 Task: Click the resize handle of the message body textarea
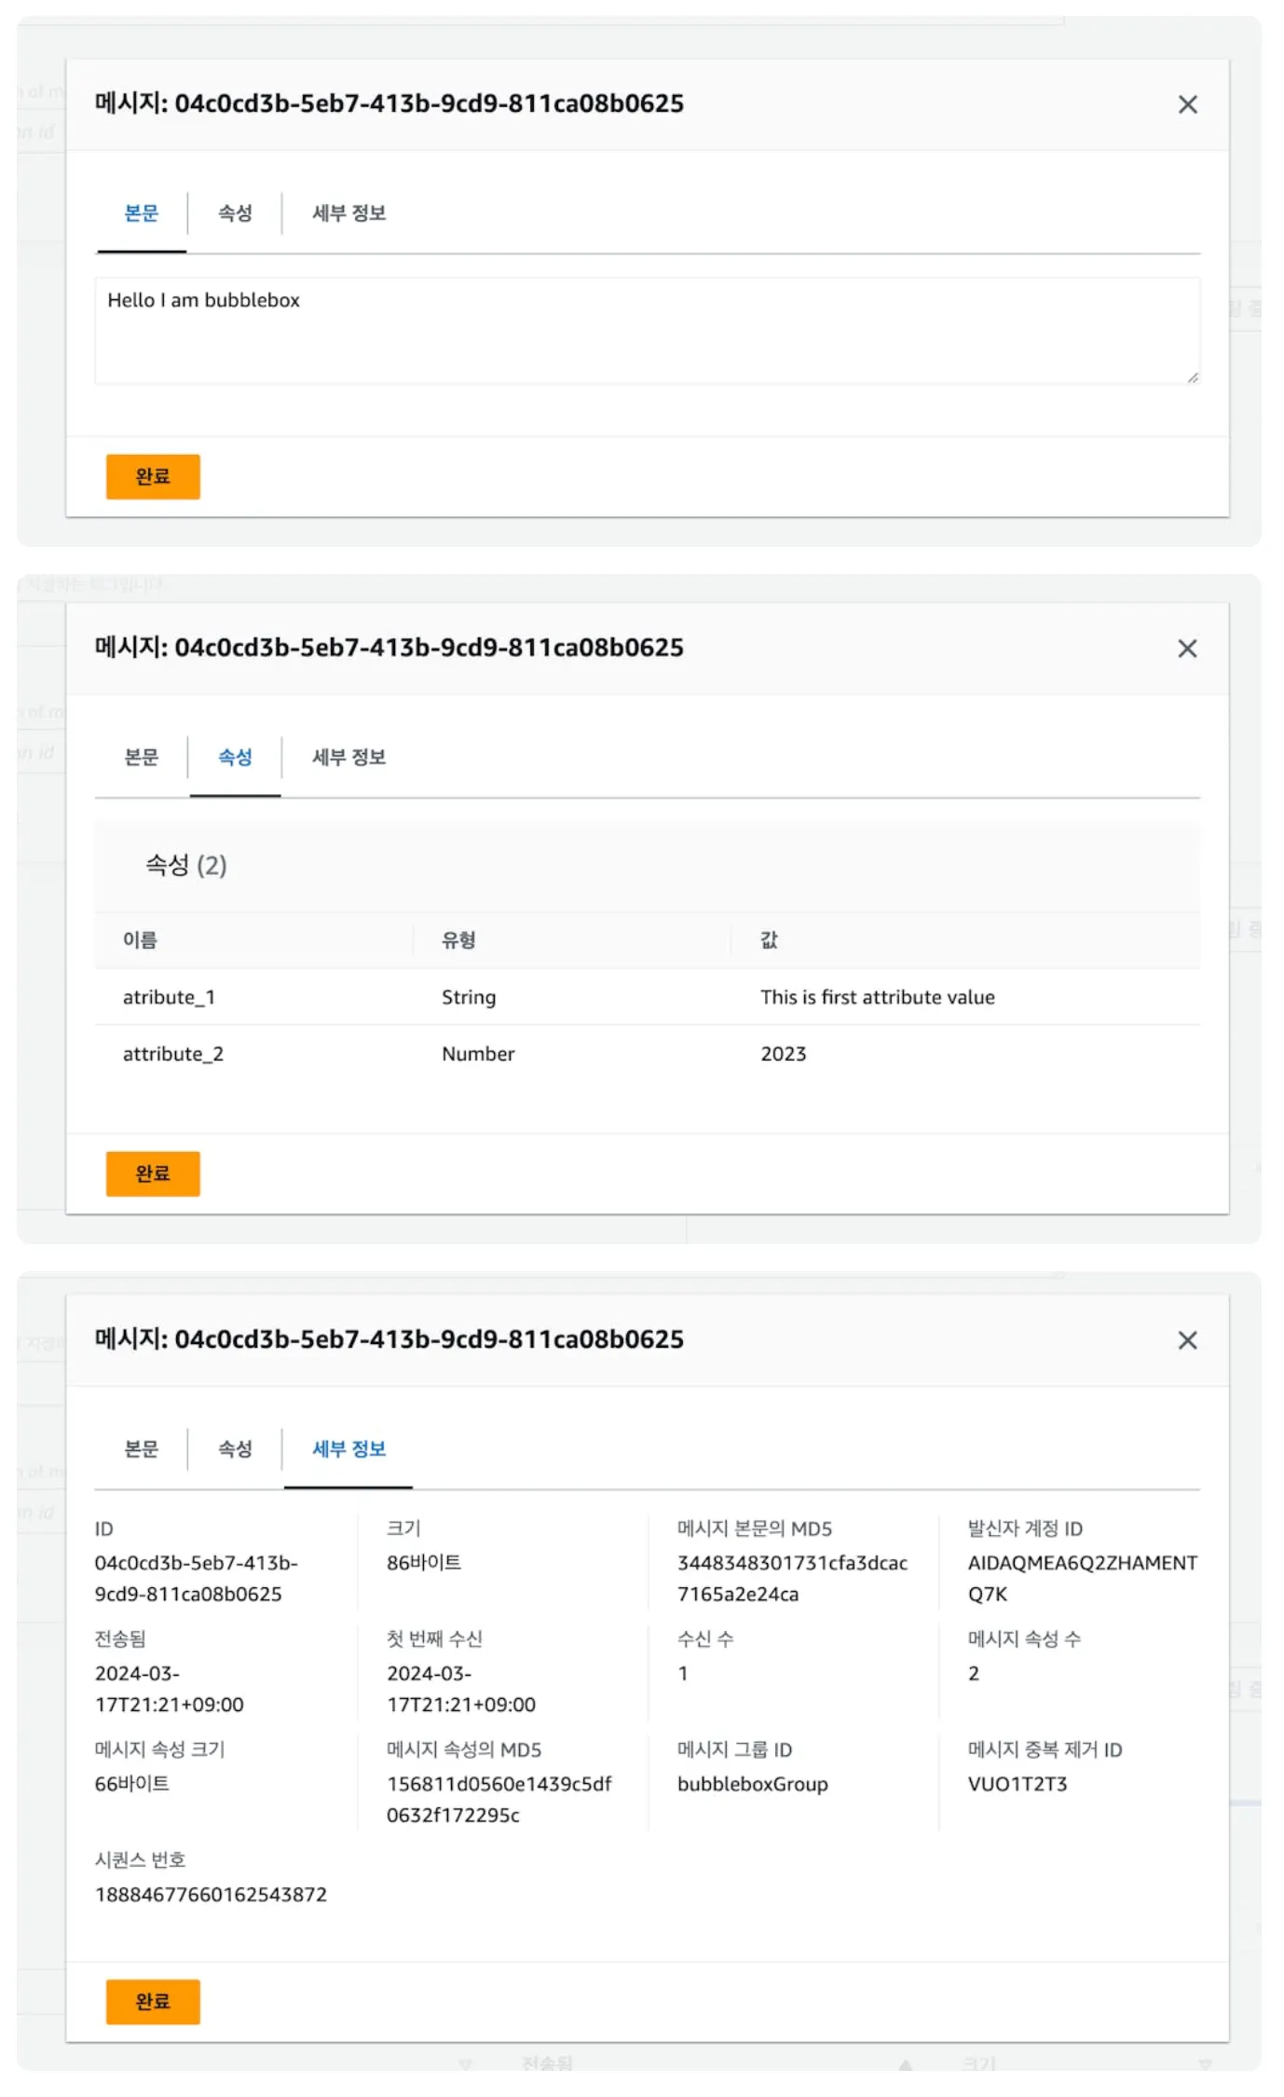[x=1193, y=377]
